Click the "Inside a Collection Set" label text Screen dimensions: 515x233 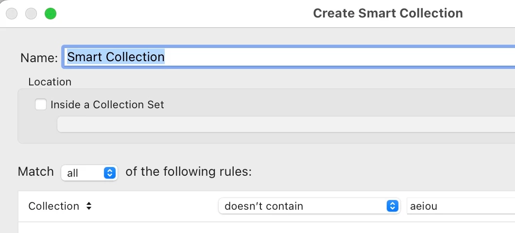[x=107, y=104]
